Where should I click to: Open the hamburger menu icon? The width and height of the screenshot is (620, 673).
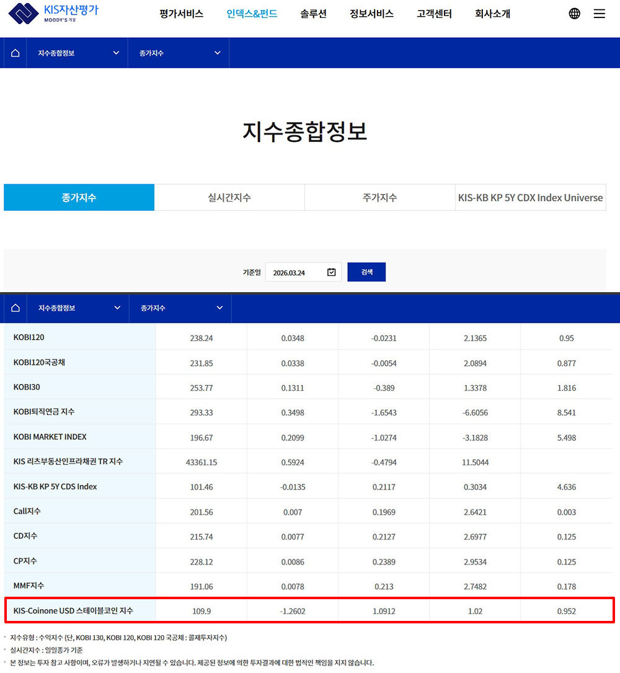600,14
